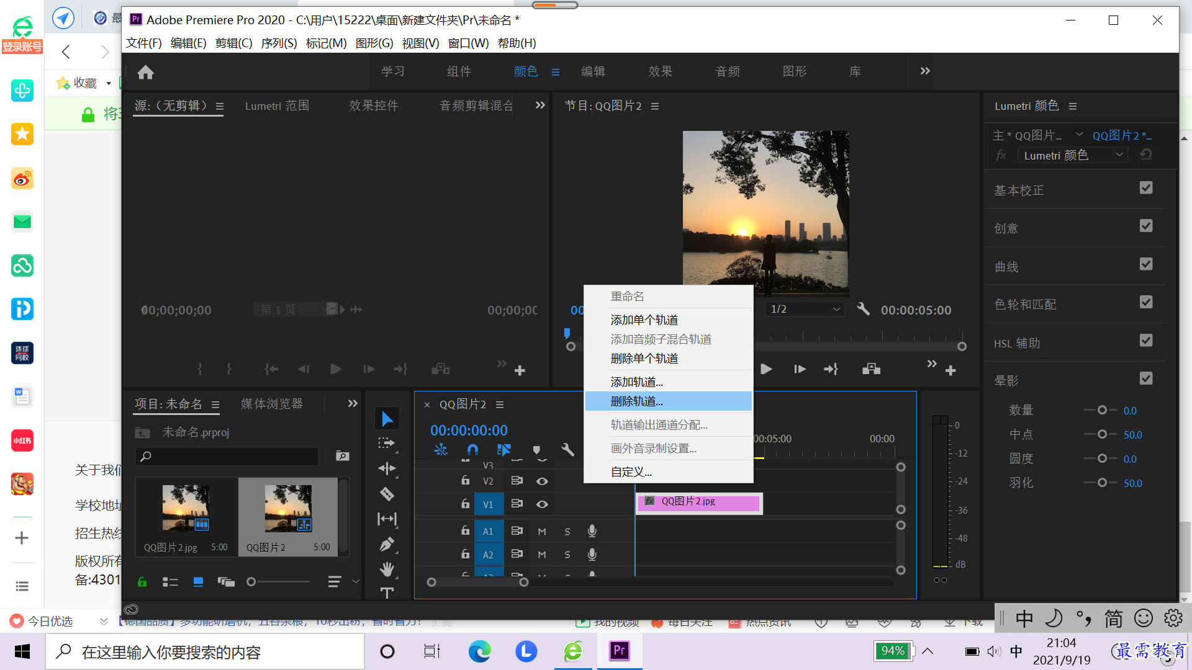Uncheck 基本校正 checkbox

click(x=1146, y=188)
